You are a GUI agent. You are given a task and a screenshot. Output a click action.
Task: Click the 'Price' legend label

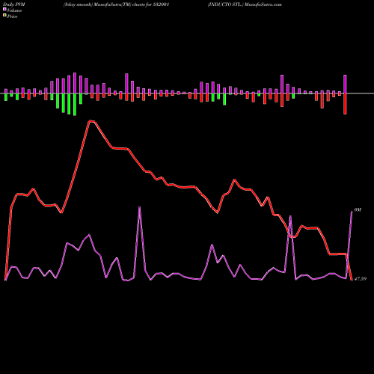click(12, 16)
